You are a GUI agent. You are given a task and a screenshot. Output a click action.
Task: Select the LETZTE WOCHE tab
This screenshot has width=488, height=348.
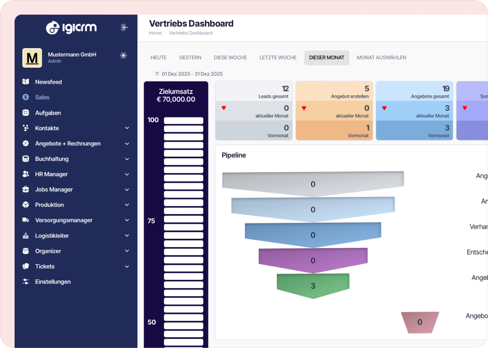(x=278, y=58)
